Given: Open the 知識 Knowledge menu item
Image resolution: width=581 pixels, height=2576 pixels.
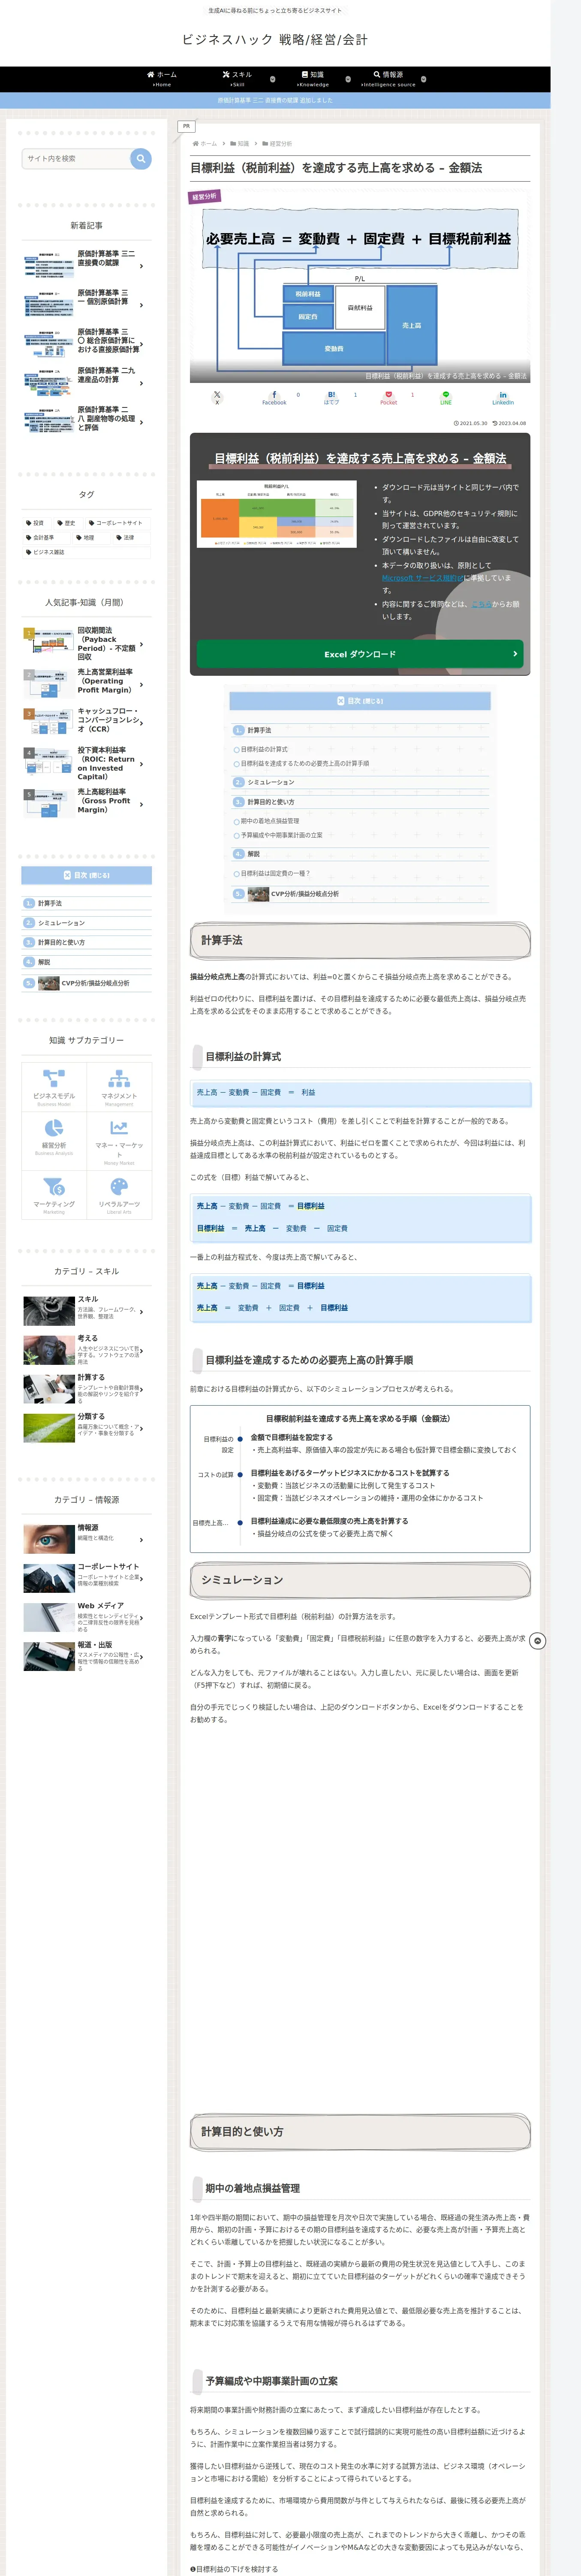Looking at the screenshot, I should [313, 79].
